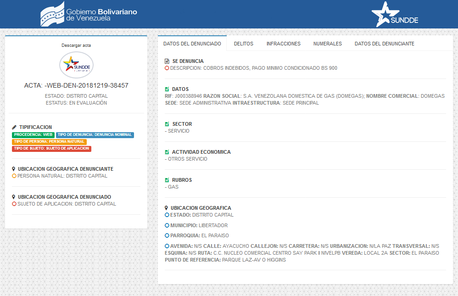Click the SUNDDE oval thumbnail to download acta
The height and width of the screenshot is (296, 458).
click(76, 65)
